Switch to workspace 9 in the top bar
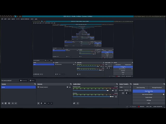Viewport: 166px width, 124px height. click(x=18, y=17)
